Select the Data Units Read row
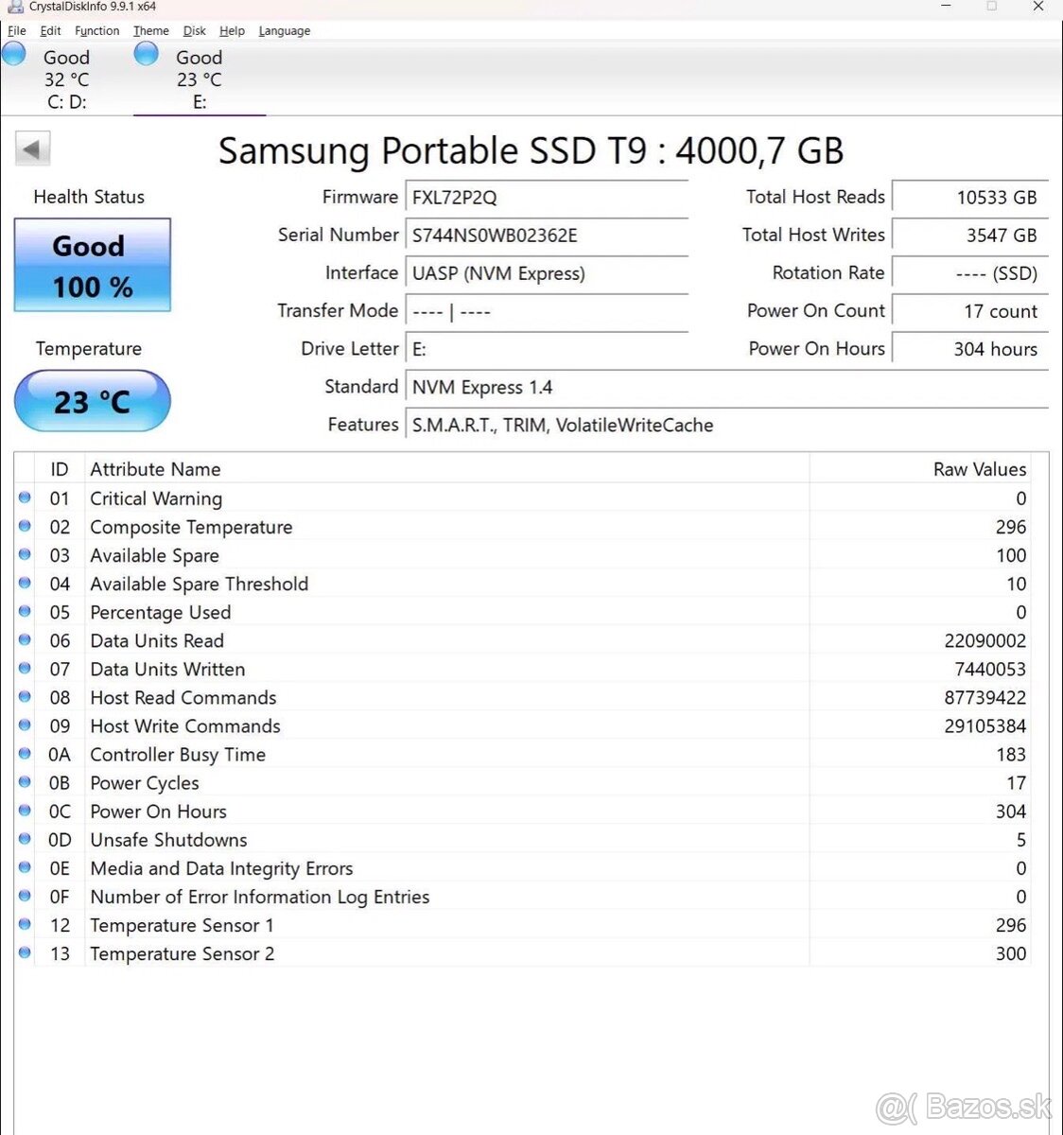 point(523,640)
